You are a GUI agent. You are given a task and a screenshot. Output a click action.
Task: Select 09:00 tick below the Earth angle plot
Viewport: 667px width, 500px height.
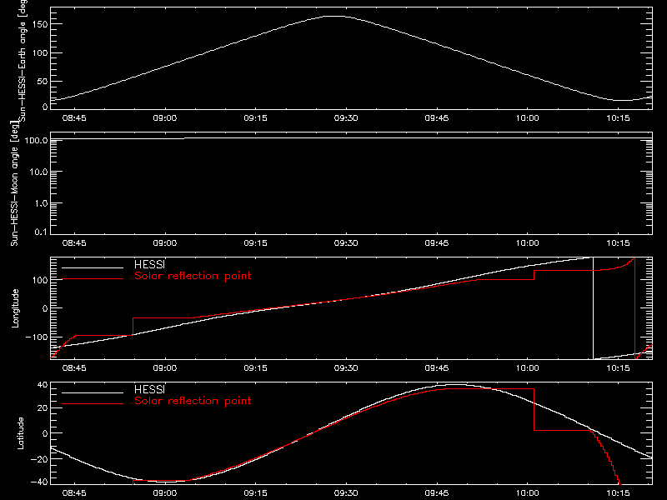click(164, 118)
